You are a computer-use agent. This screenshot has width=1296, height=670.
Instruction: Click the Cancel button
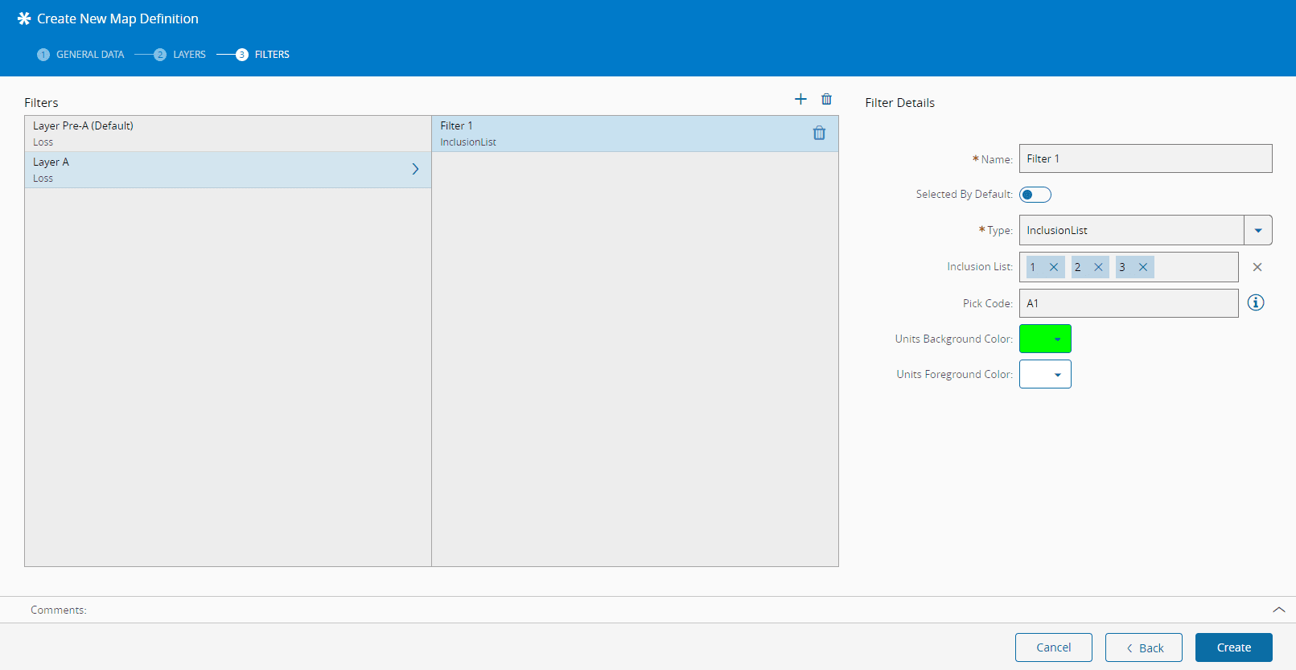(1053, 647)
